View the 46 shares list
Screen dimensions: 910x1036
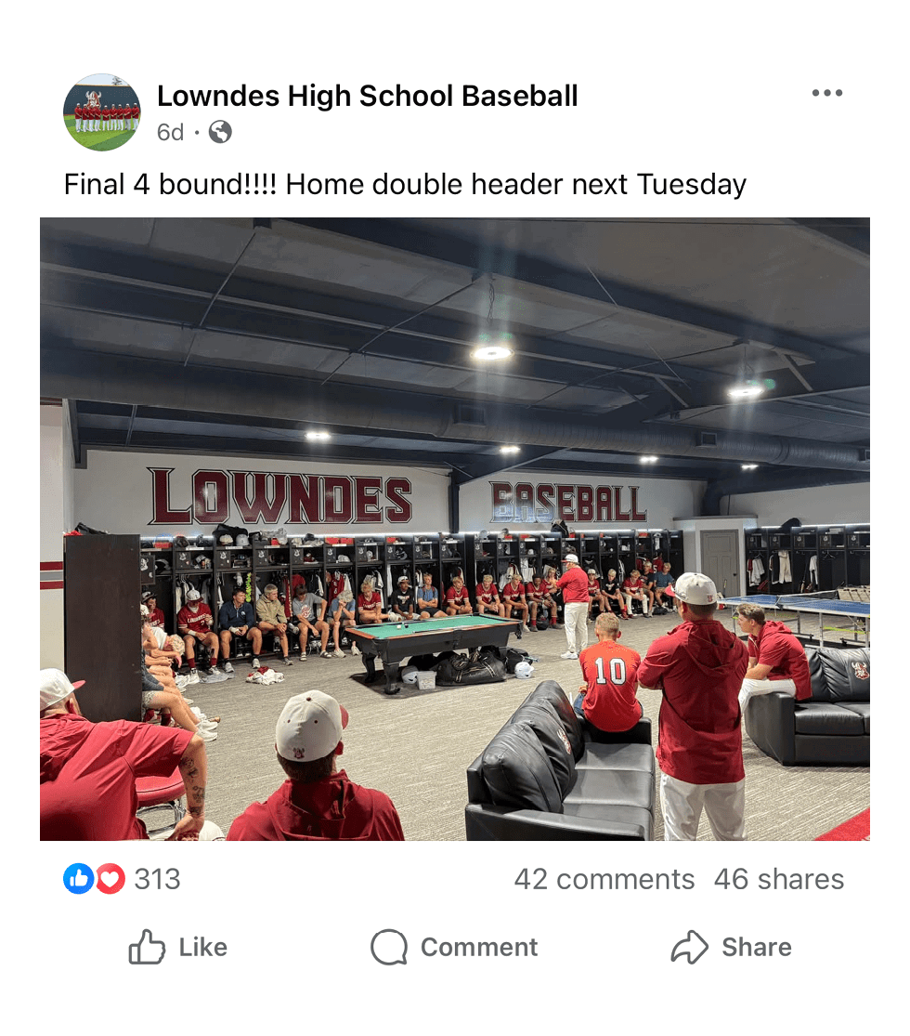click(778, 879)
